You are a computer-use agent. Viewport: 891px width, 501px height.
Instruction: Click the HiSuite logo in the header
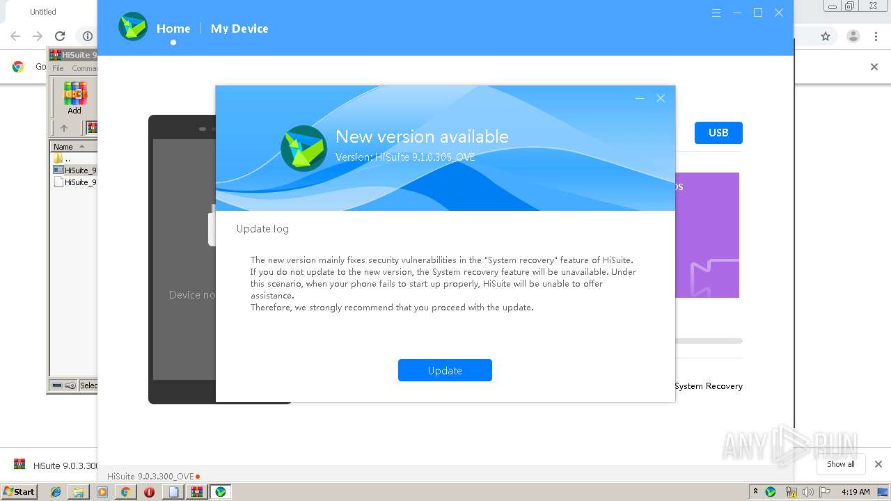(133, 27)
